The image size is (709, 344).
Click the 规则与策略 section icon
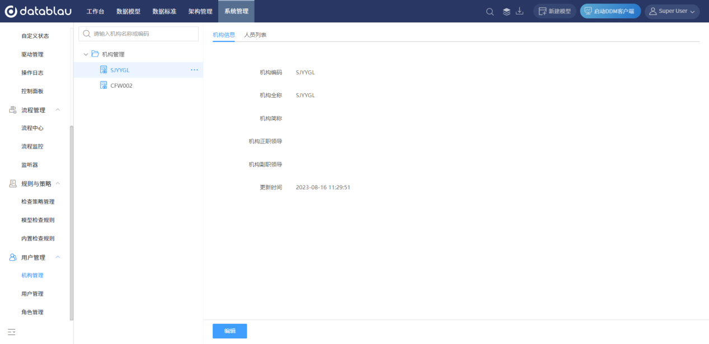coord(12,184)
